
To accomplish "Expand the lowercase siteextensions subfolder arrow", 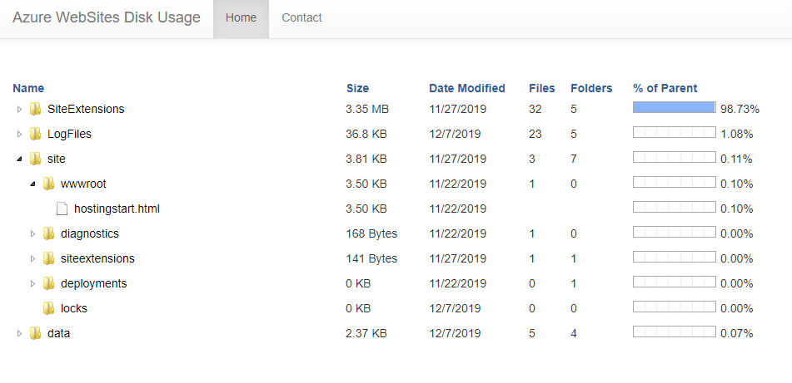I will 33,258.
